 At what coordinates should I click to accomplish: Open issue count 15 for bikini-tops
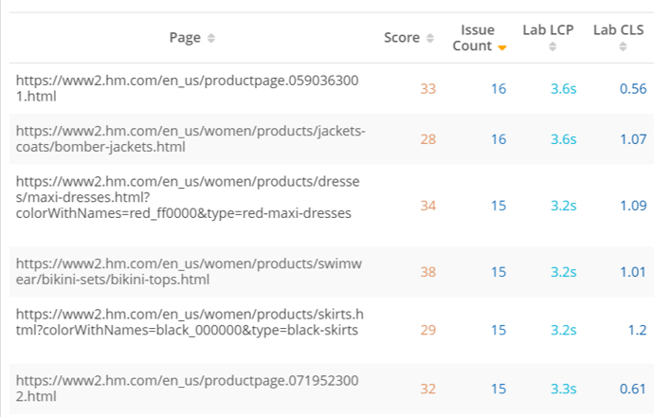[499, 272]
